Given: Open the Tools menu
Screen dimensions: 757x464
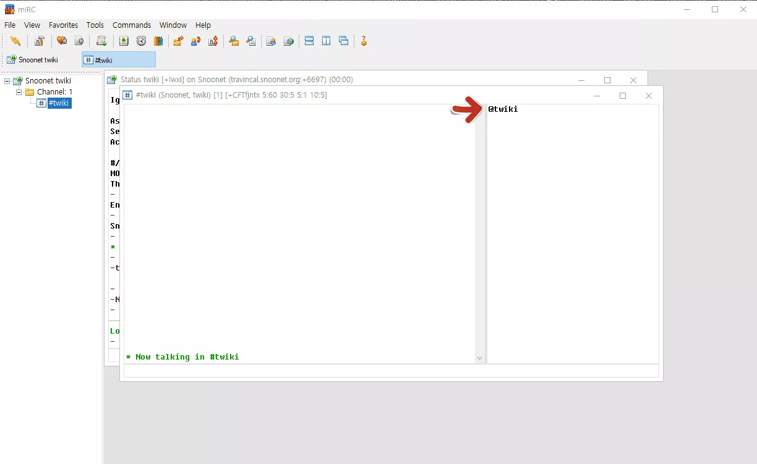Looking at the screenshot, I should pyautogui.click(x=95, y=25).
